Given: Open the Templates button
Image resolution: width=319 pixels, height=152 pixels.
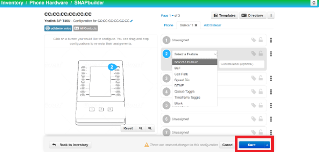Looking at the screenshot, I should point(225,15).
